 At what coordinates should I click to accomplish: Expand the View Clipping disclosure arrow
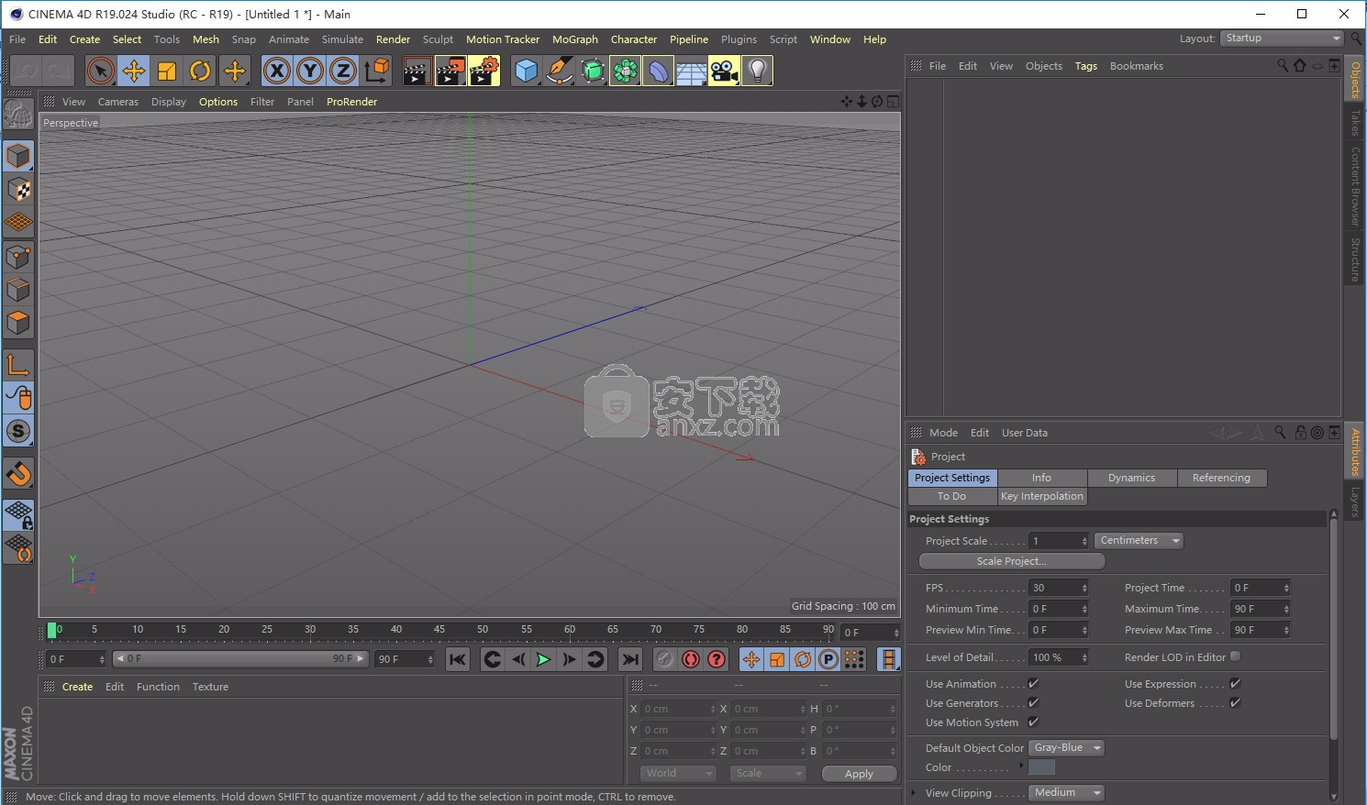point(914,792)
